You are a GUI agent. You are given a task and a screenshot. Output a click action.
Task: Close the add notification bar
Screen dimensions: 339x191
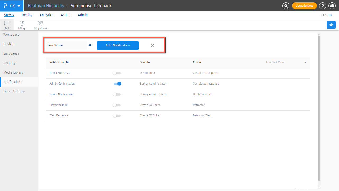pos(152,45)
